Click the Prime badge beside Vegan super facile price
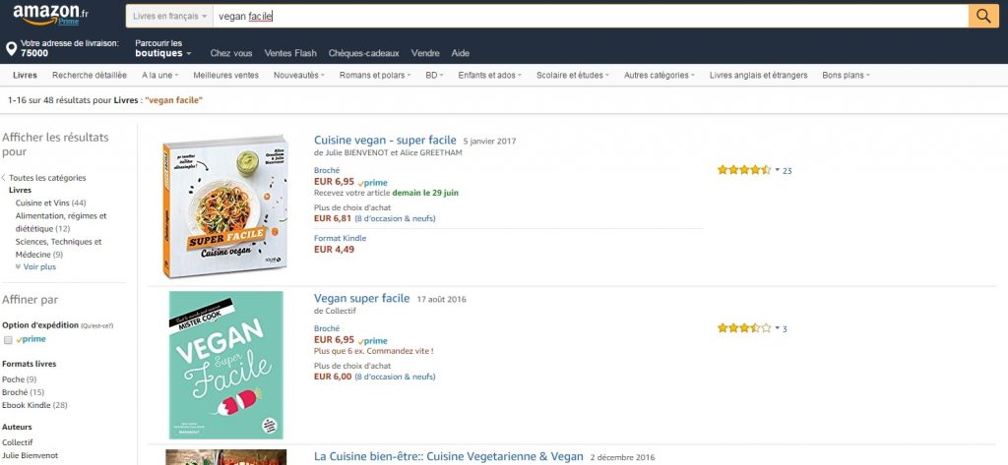 pyautogui.click(x=373, y=341)
